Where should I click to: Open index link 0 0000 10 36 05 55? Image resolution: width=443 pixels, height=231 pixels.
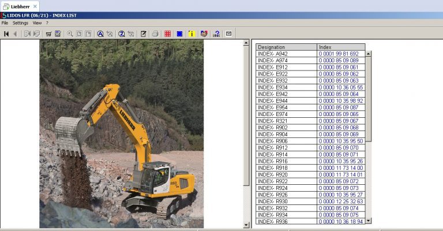pos(341,87)
